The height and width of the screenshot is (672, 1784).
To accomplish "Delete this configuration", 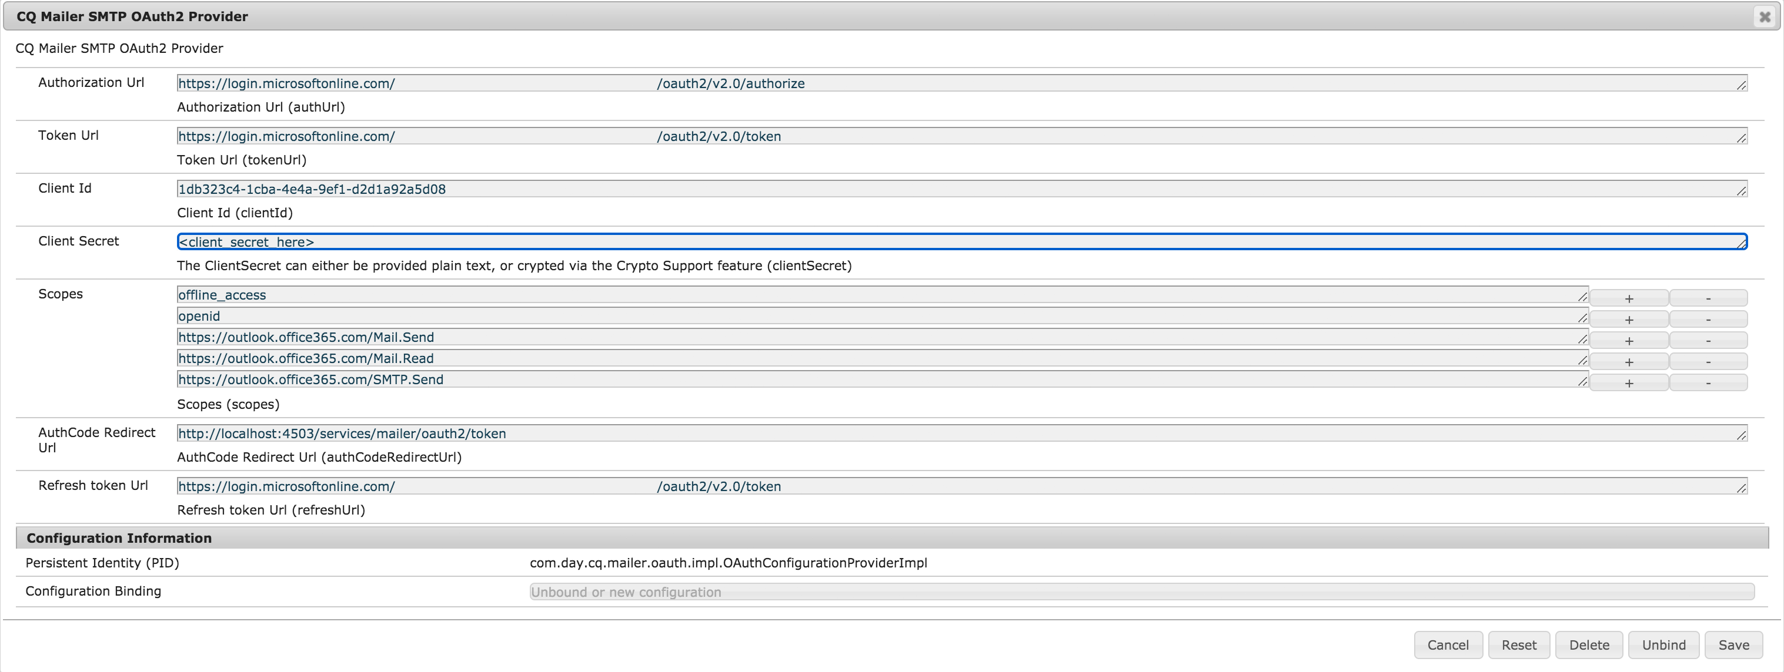I will pos(1589,645).
